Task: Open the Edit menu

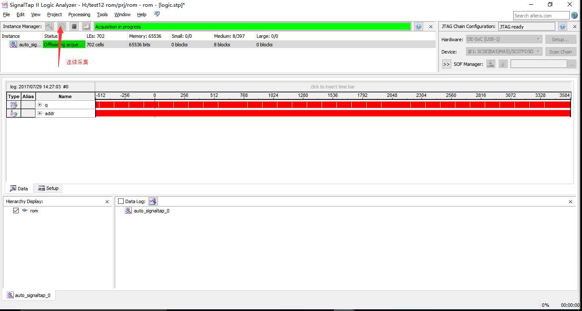Action: tap(20, 14)
